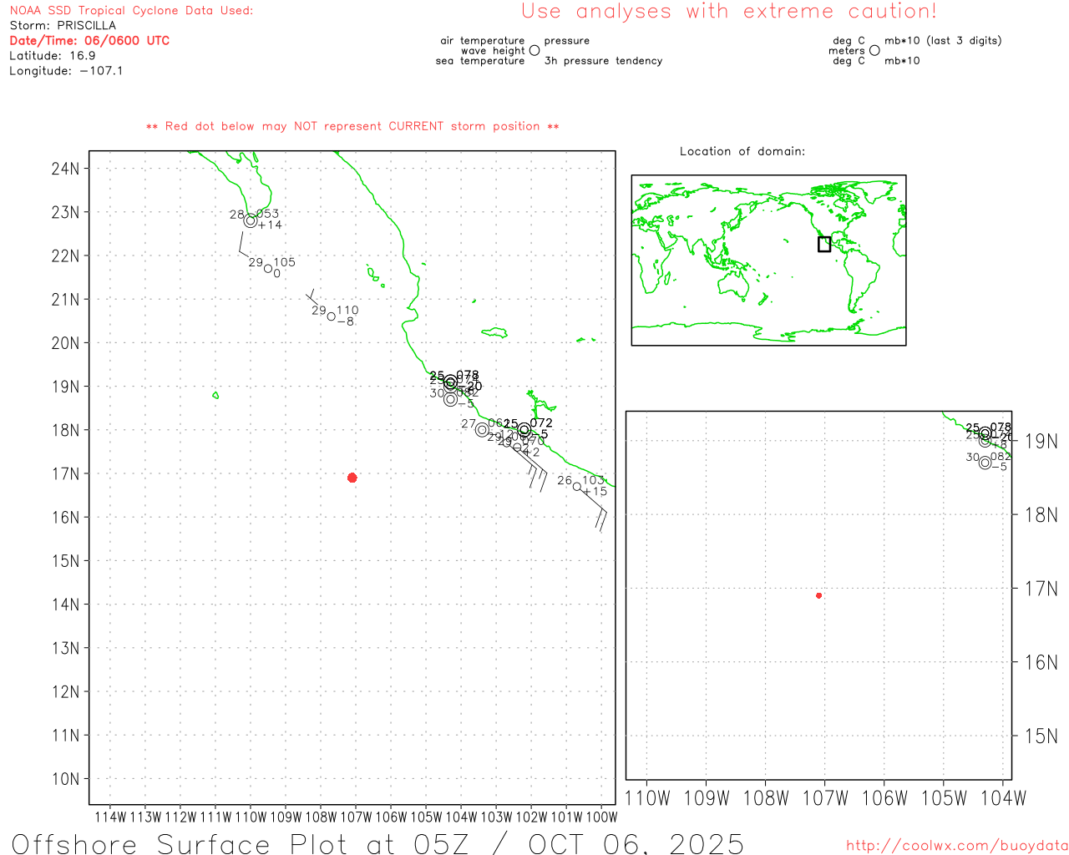Select the Storm: PRISCILLA label
Image resolution: width=1069 pixels, height=855 pixels.
pyautogui.click(x=63, y=25)
